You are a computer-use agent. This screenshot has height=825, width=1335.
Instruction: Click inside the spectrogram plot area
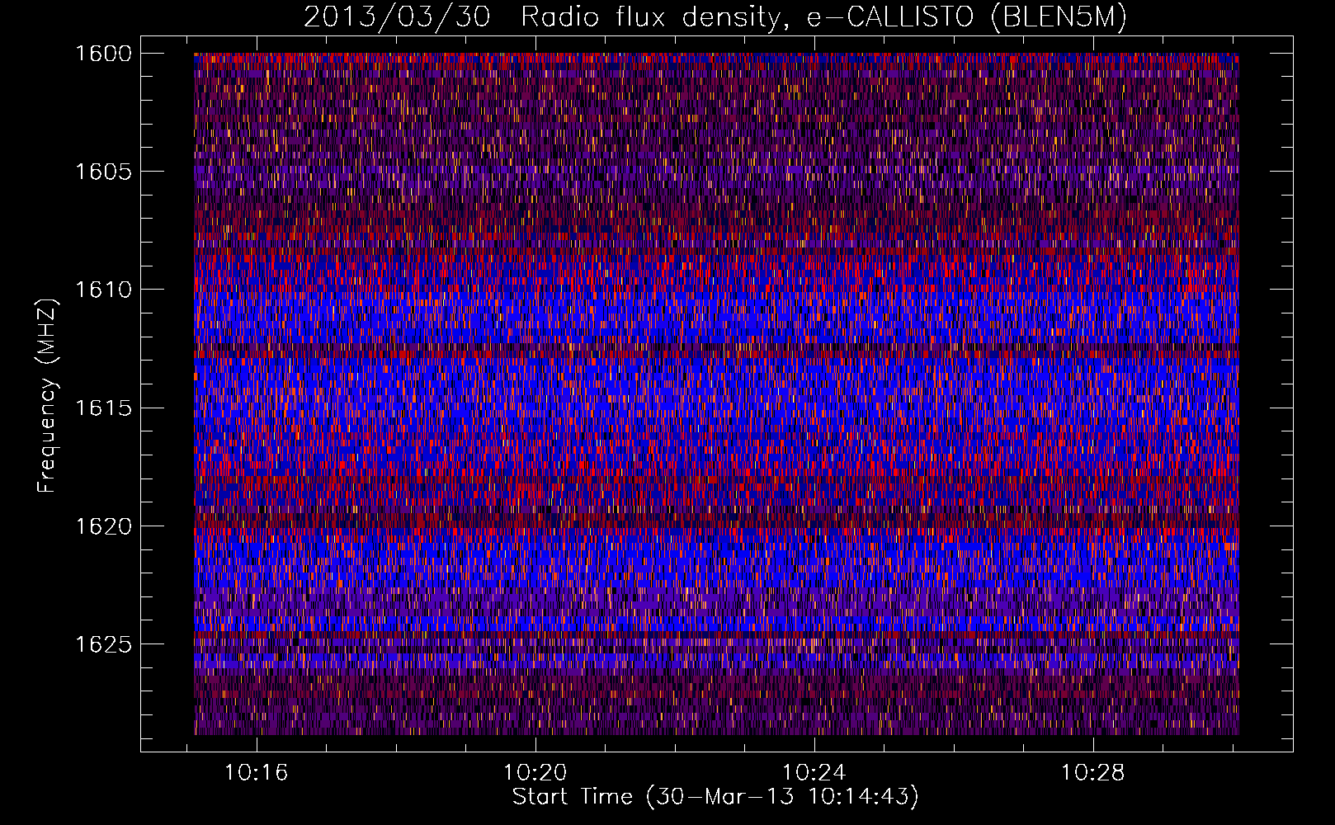716,394
